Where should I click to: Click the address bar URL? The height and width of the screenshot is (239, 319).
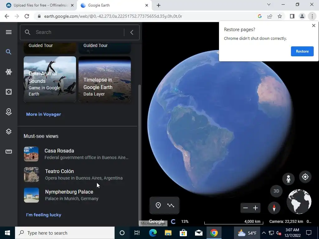point(113,16)
